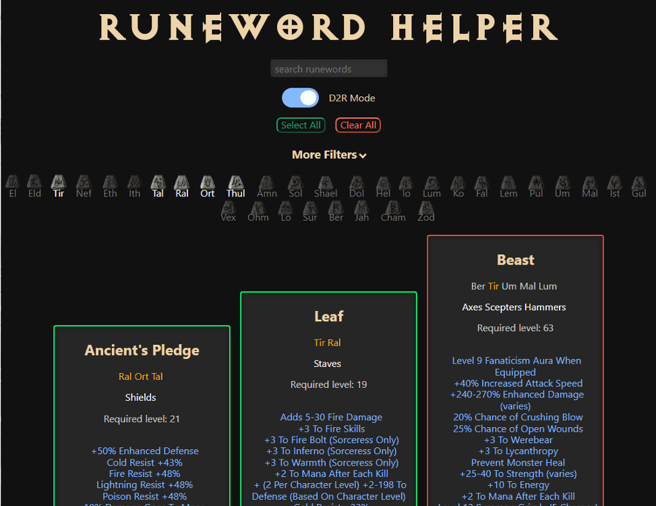
Task: Open the Beast runeword card title
Action: coord(515,260)
